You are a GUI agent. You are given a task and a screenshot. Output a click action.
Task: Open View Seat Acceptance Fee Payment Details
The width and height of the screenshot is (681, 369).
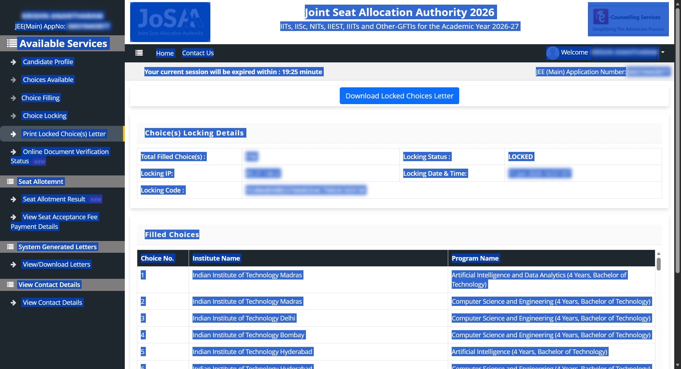pos(54,222)
